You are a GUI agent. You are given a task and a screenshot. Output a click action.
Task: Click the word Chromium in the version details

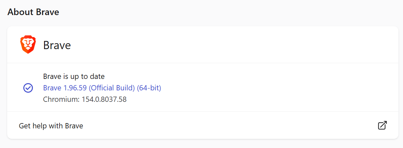[x=61, y=99]
